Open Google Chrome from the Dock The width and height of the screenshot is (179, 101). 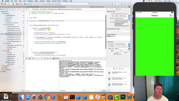point(47,97)
